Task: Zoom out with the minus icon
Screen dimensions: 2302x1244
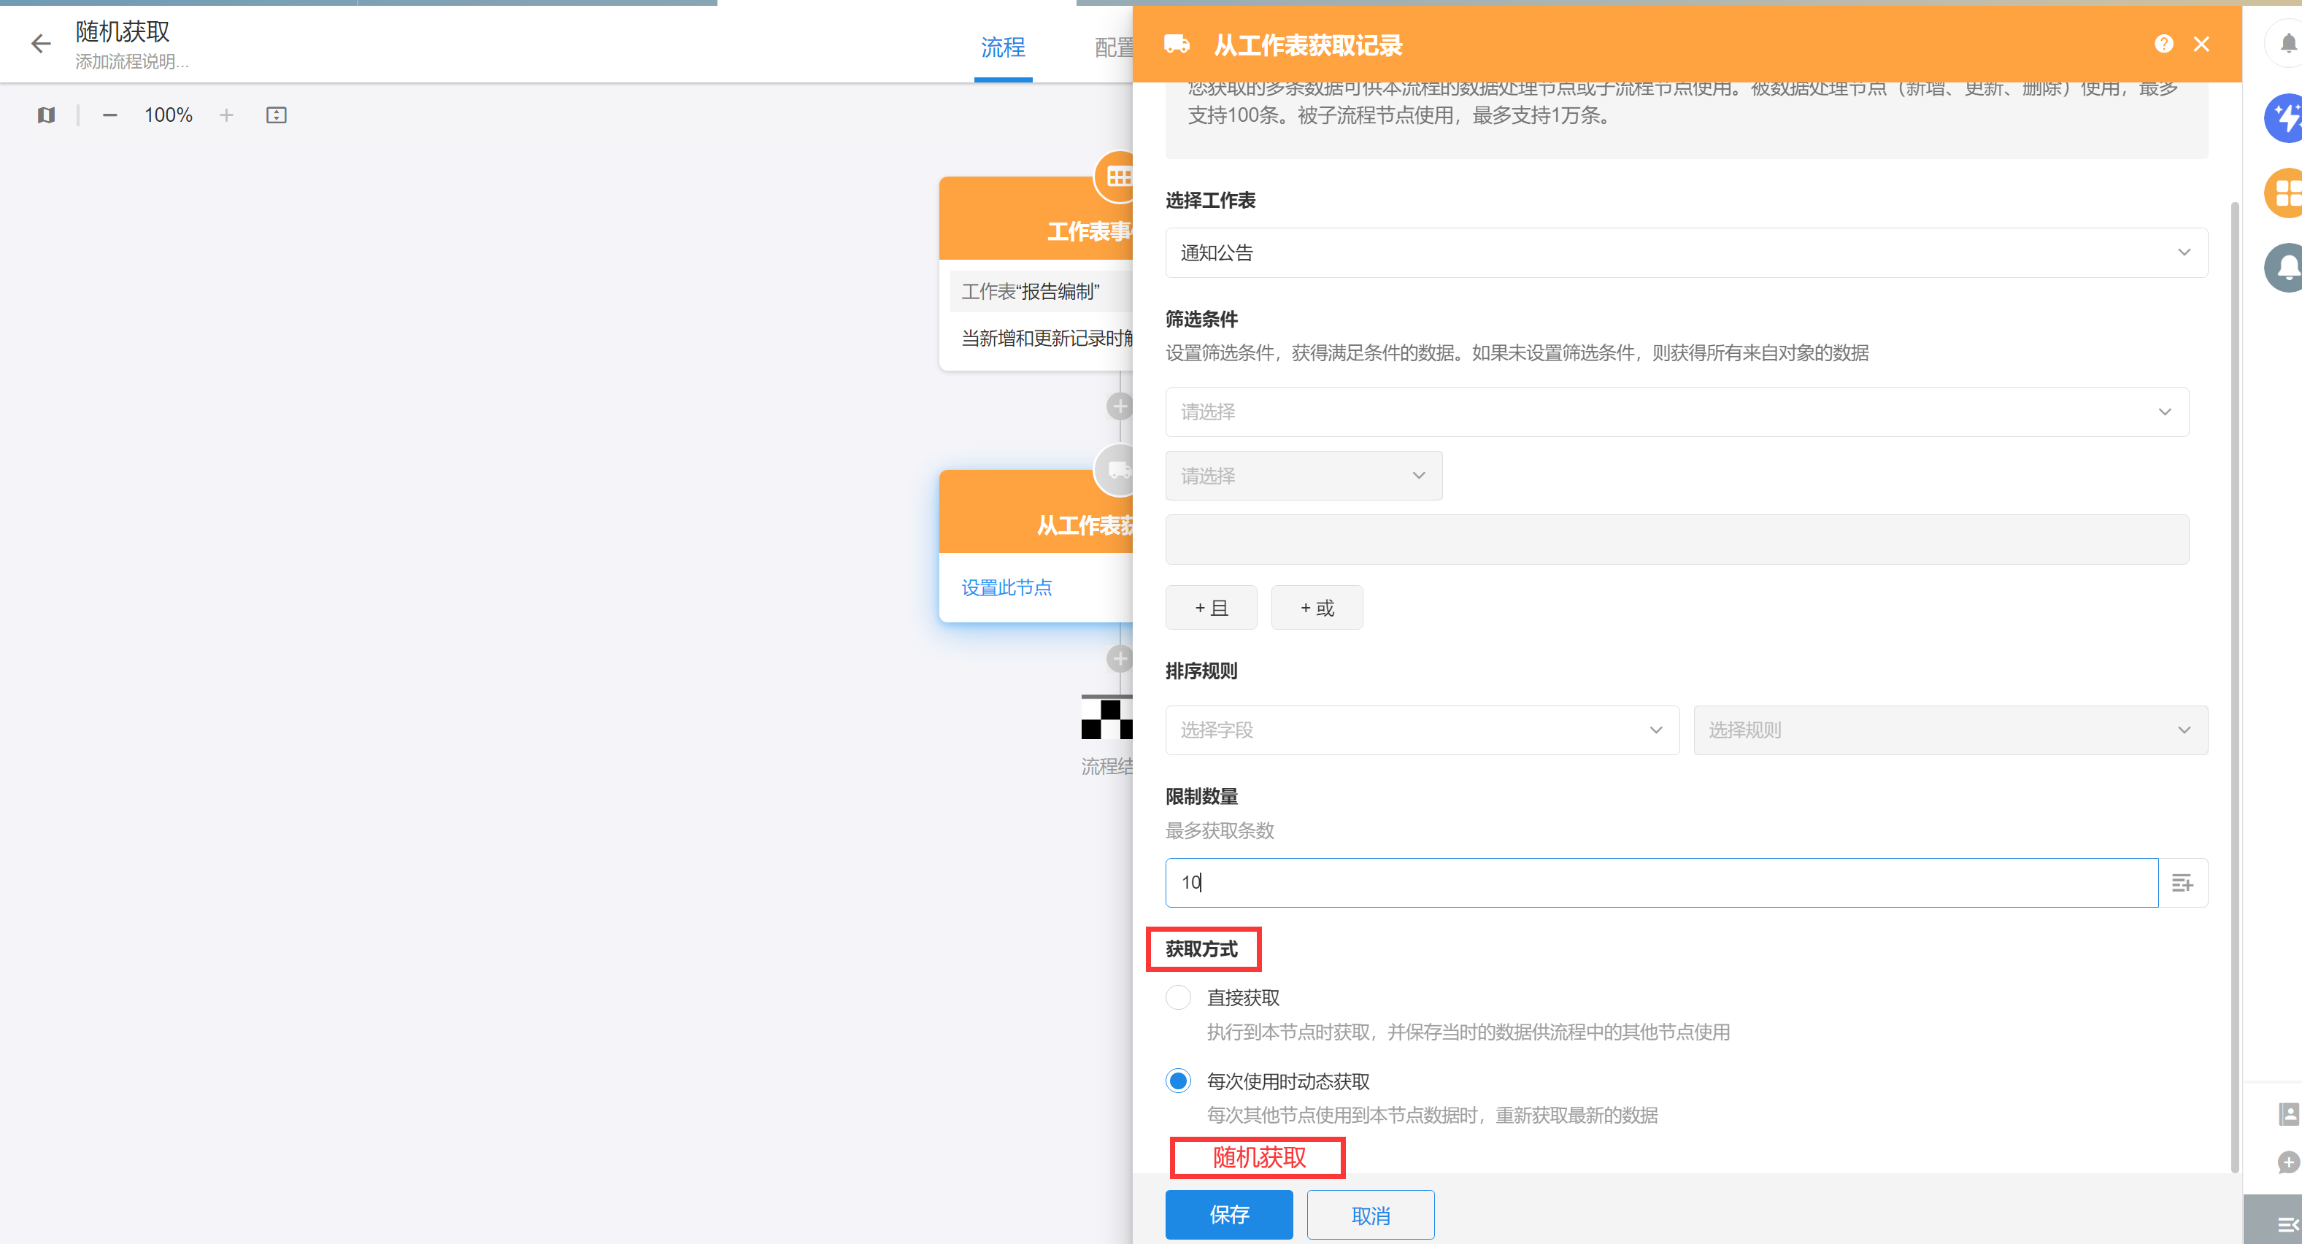Action: (110, 115)
